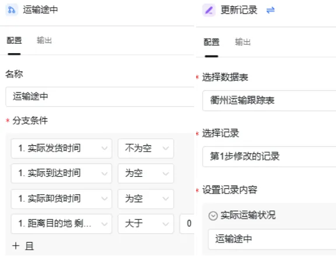Open the 实际发货时间 field dropdown
Image resolution: width=336 pixels, height=256 pixels.
click(61, 149)
